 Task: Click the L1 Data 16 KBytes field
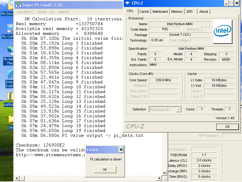219,80
